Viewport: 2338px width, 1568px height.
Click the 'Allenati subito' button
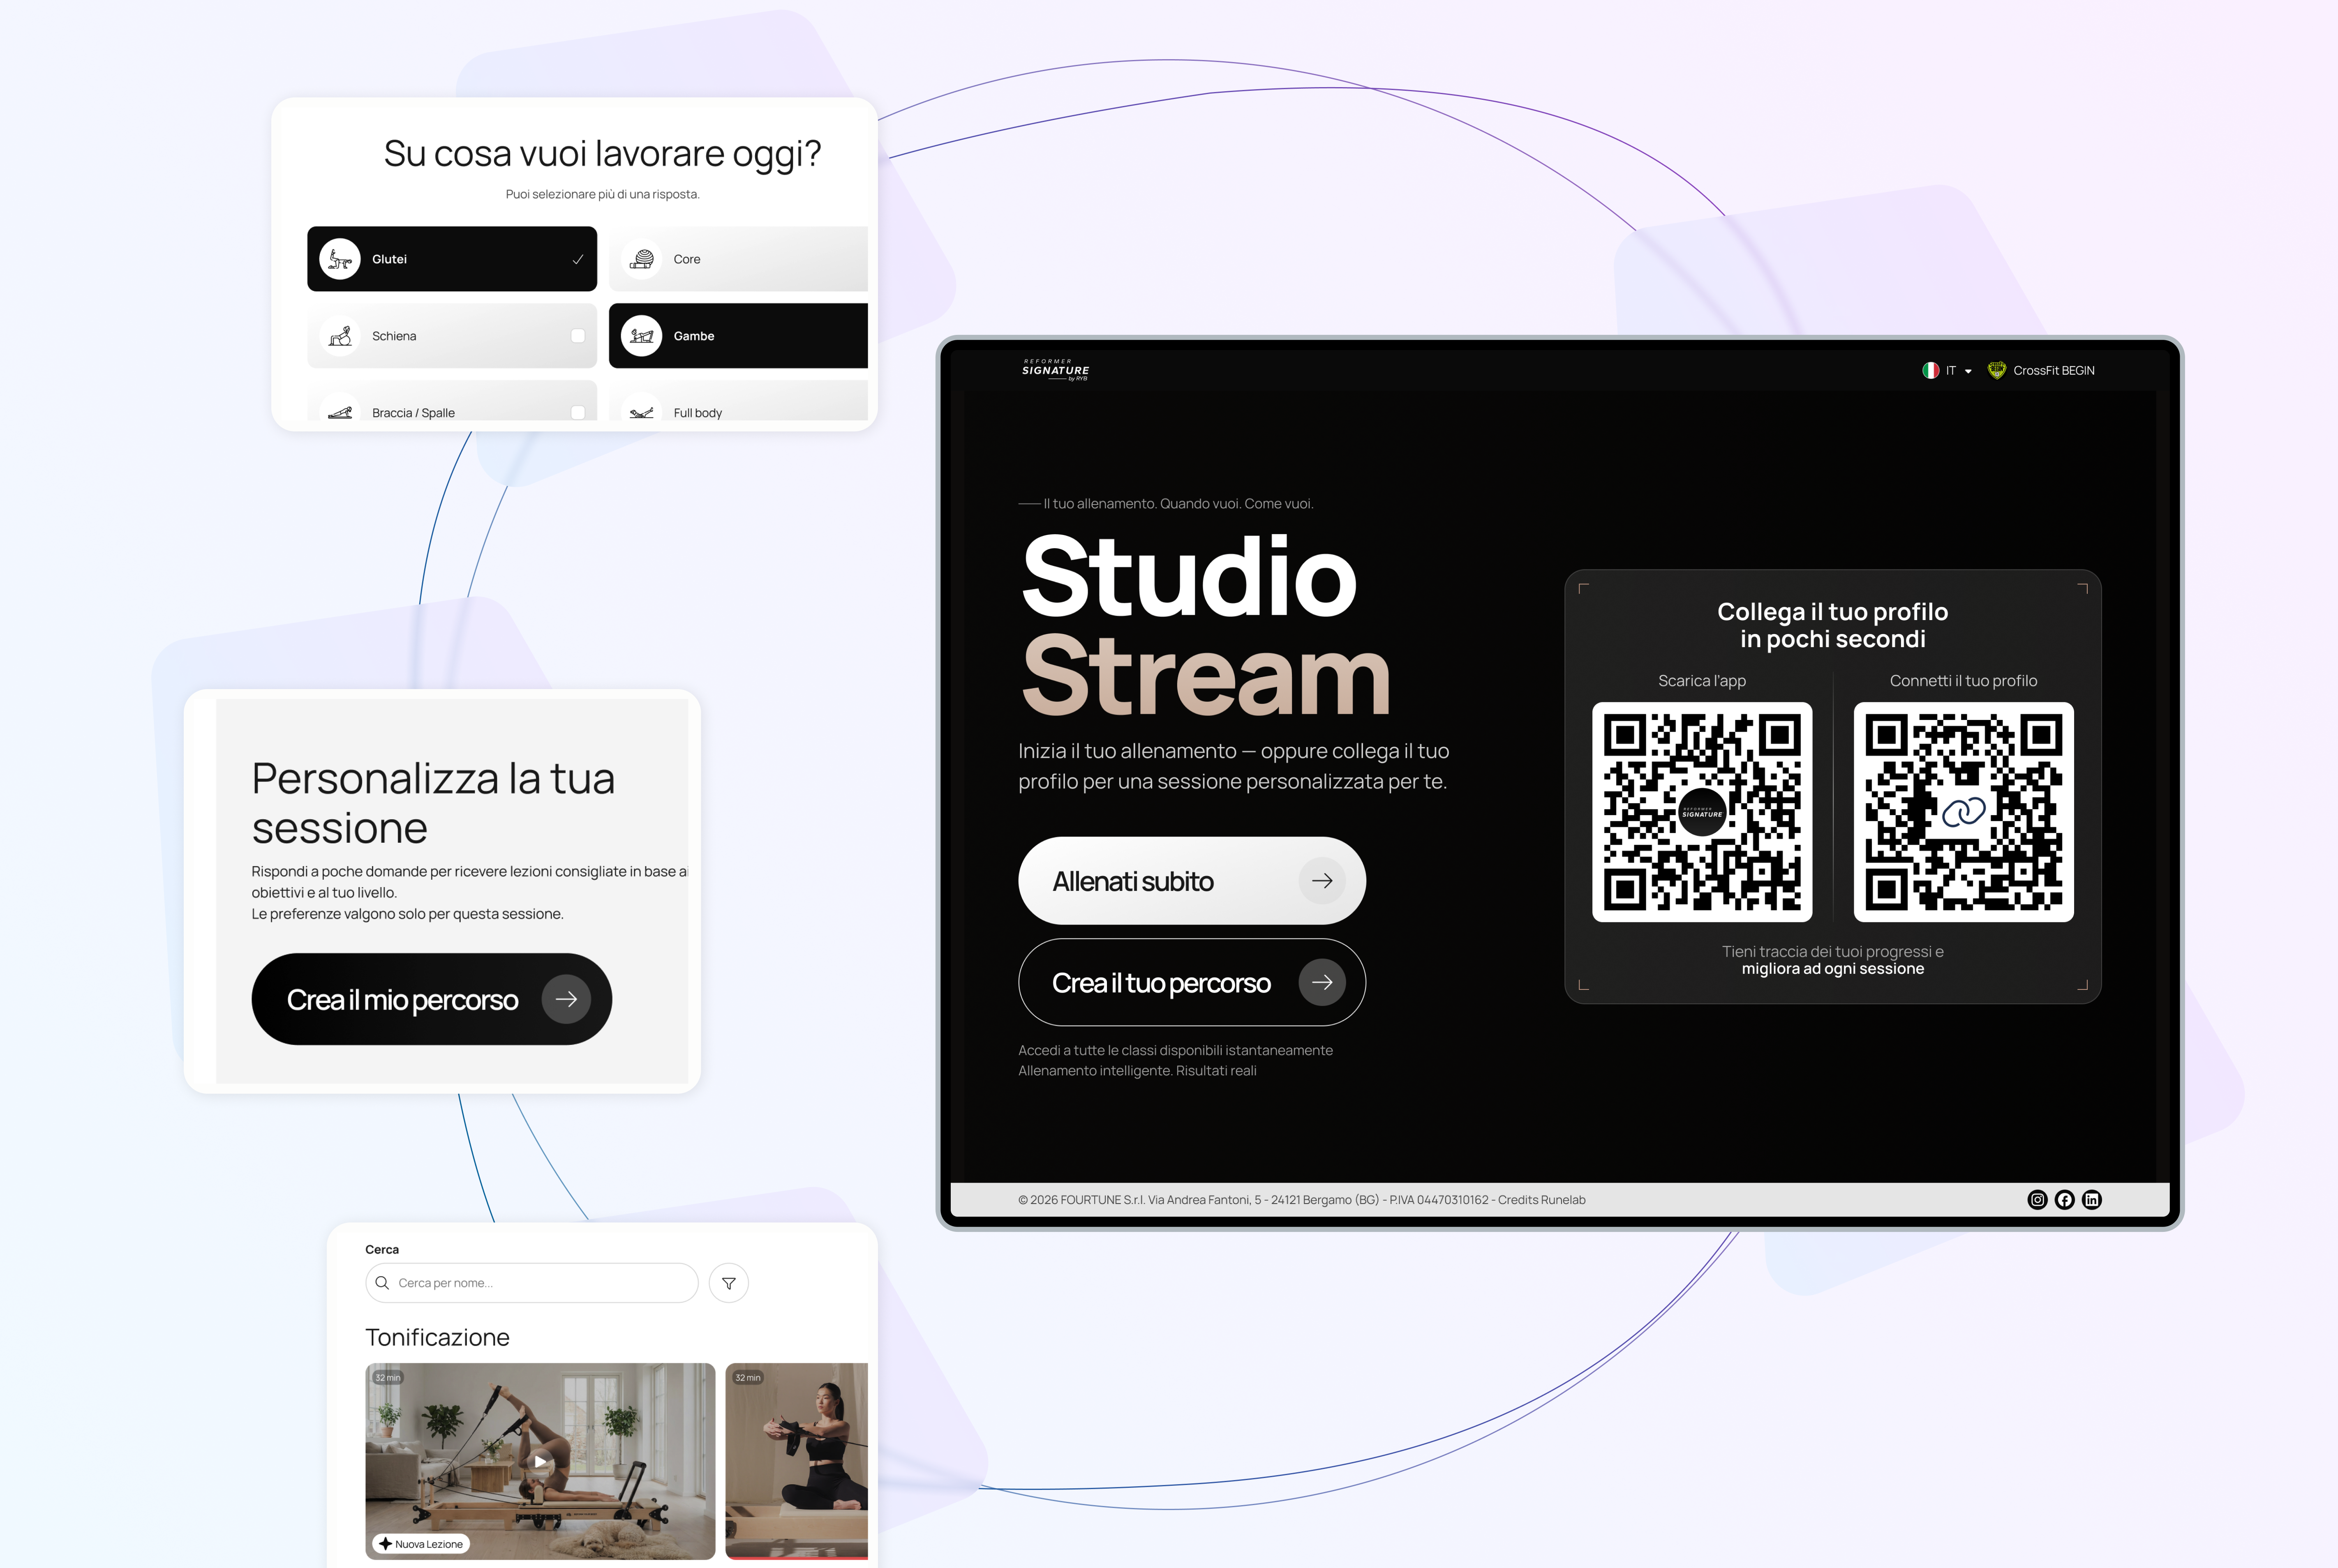(x=1192, y=881)
